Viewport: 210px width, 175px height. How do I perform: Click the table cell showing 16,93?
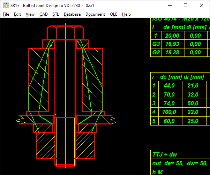click(x=172, y=44)
